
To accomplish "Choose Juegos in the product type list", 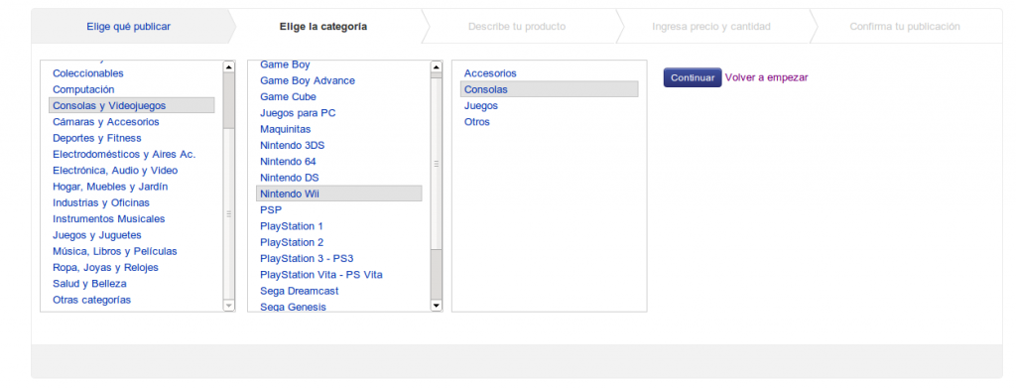I will (481, 105).
